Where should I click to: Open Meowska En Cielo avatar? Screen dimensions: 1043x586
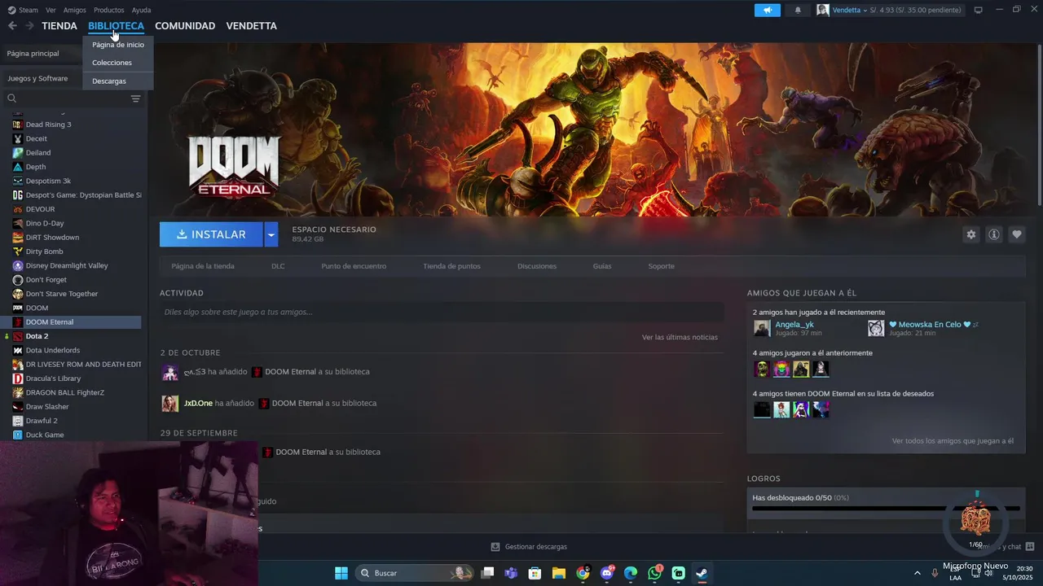click(876, 328)
